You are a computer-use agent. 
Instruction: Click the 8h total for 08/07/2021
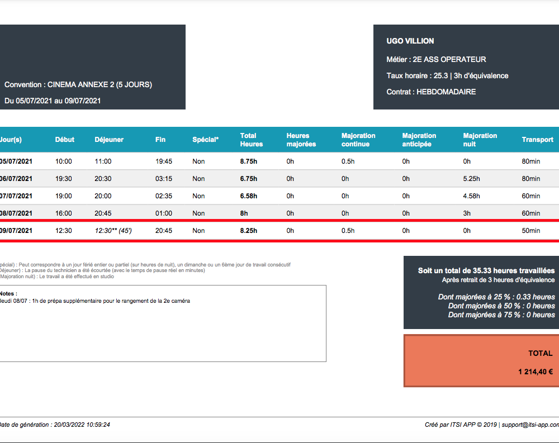coord(244,213)
